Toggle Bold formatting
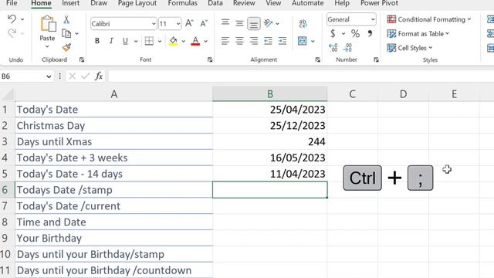Viewport: 494px width, 278px height. pos(97,41)
